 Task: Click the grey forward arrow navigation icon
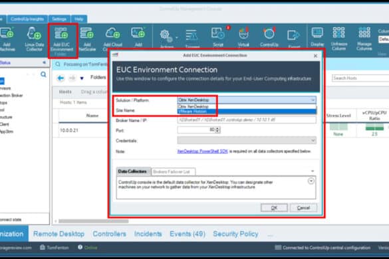(72, 78)
